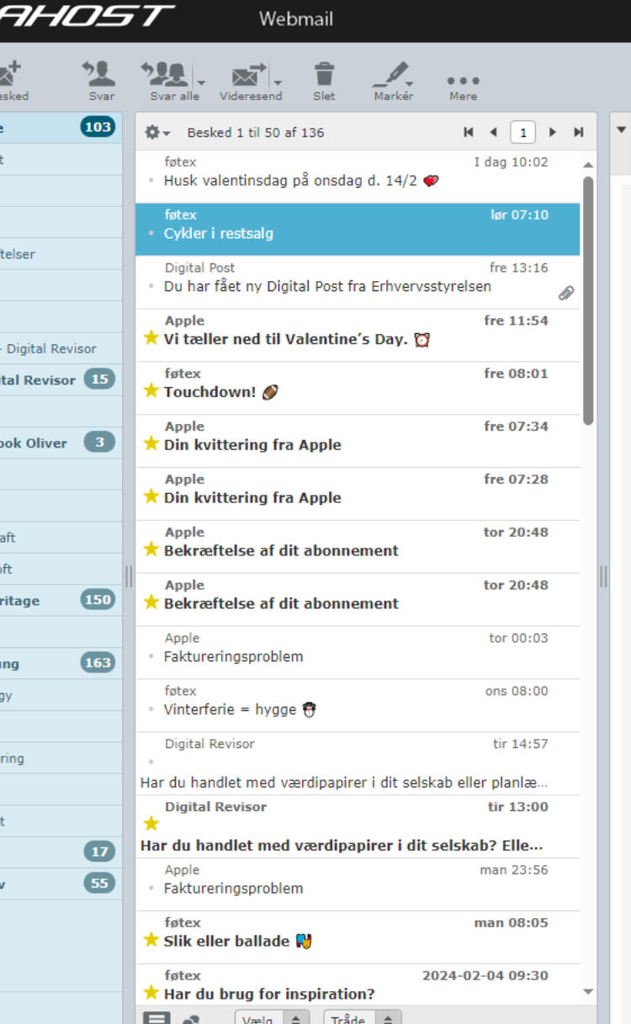631x1024 pixels.
Task: Toggle star on Apple receipt at fre 07:34
Action: tap(151, 444)
